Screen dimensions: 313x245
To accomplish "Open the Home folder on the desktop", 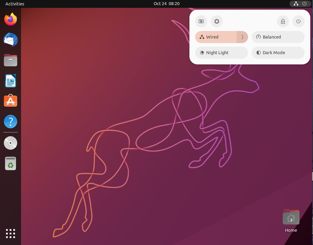I will pyautogui.click(x=291, y=217).
